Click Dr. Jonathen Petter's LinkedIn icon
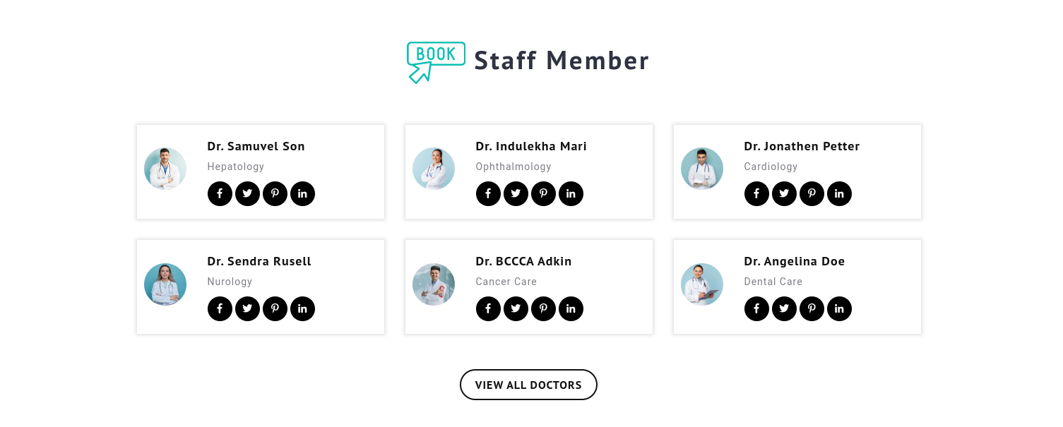This screenshot has width=1063, height=427. [839, 193]
